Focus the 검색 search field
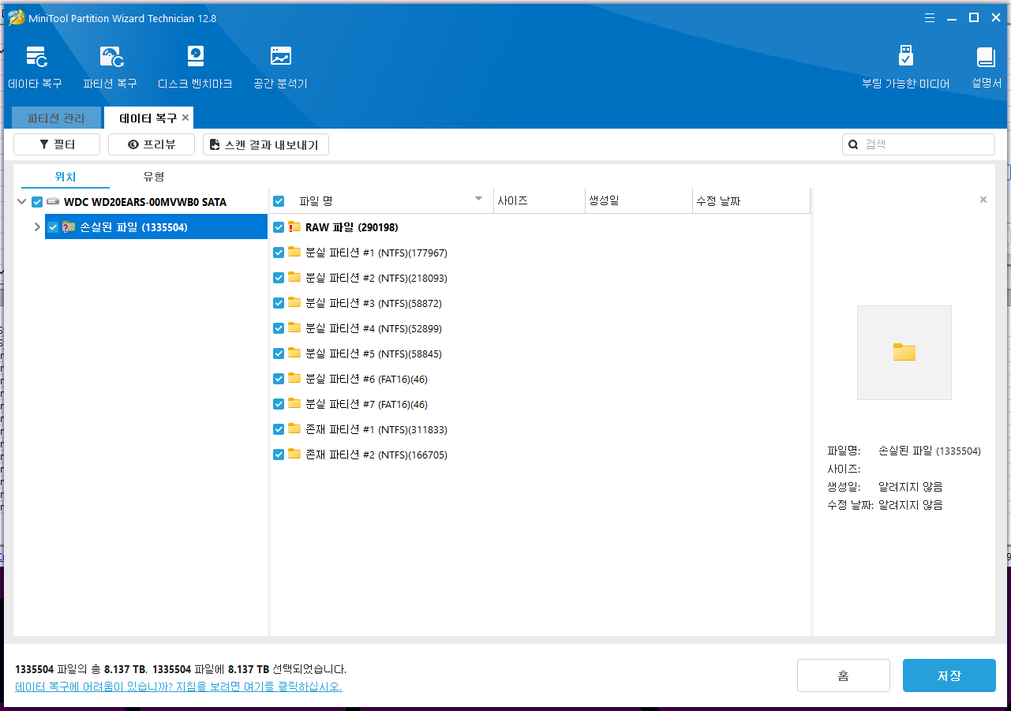 [x=919, y=144]
